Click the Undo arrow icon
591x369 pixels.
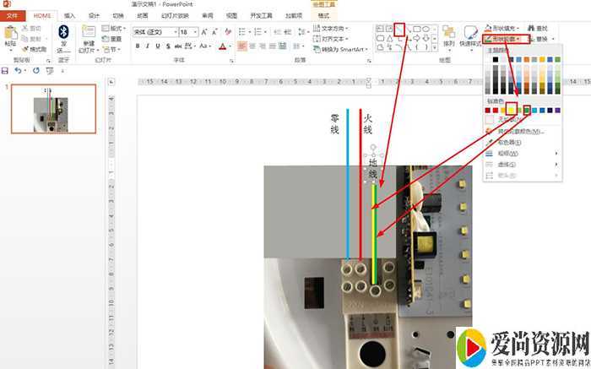20,71
